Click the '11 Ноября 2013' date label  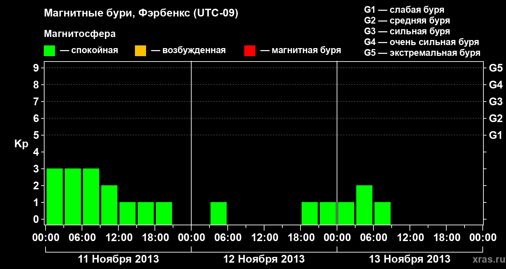tap(118, 259)
